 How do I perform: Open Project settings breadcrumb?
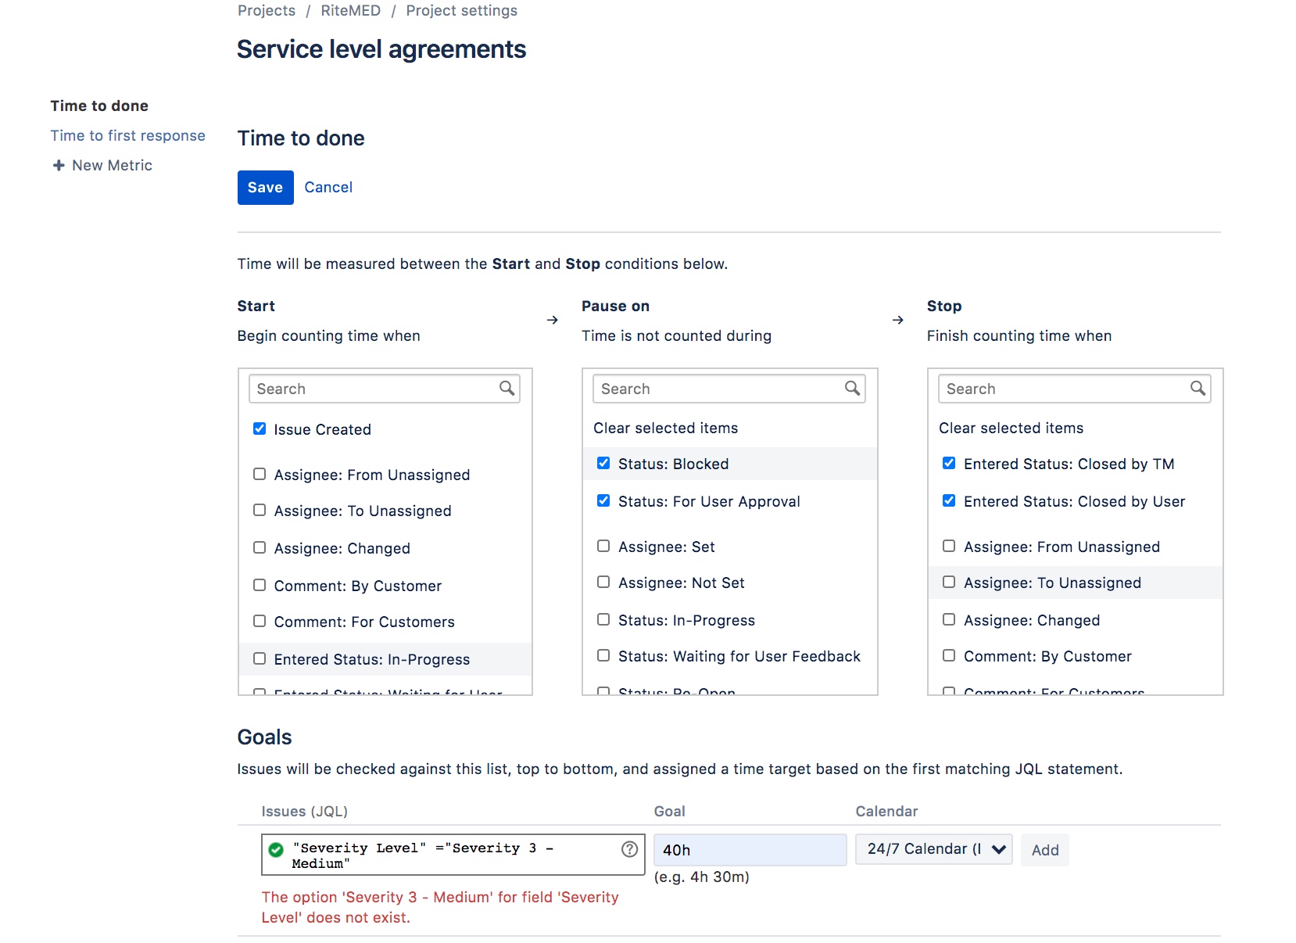click(462, 10)
